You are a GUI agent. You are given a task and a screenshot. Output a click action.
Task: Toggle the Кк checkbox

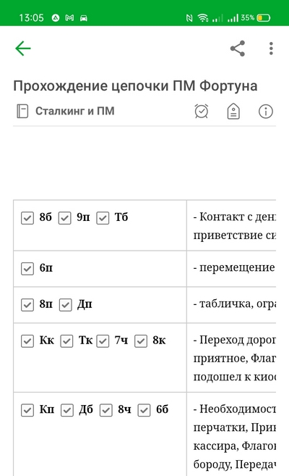tap(27, 341)
